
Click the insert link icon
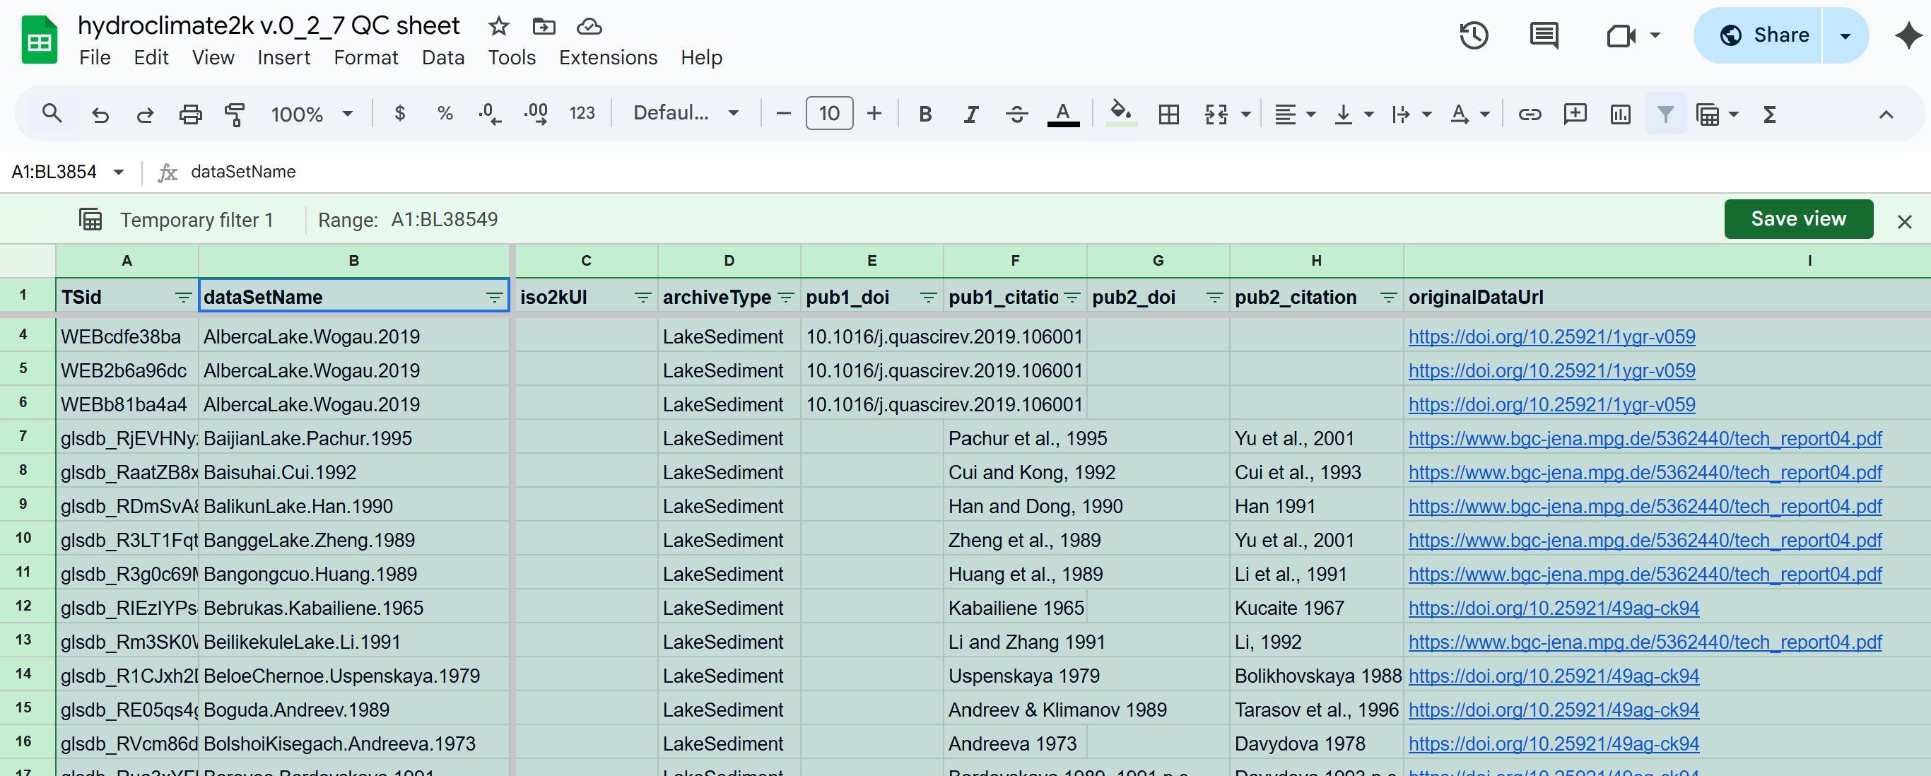pos(1530,114)
